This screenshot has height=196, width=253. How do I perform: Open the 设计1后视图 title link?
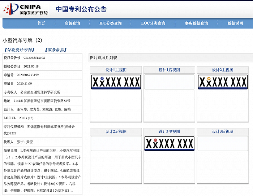[169, 70]
